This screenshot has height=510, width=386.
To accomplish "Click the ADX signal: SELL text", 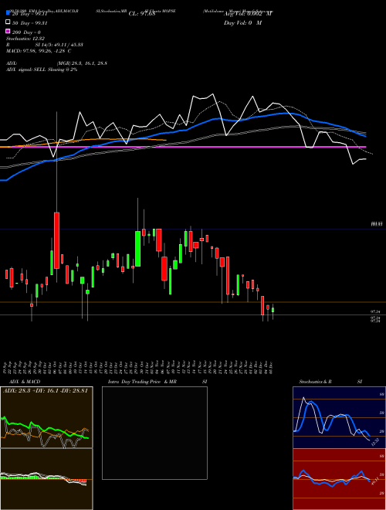I will (42, 70).
